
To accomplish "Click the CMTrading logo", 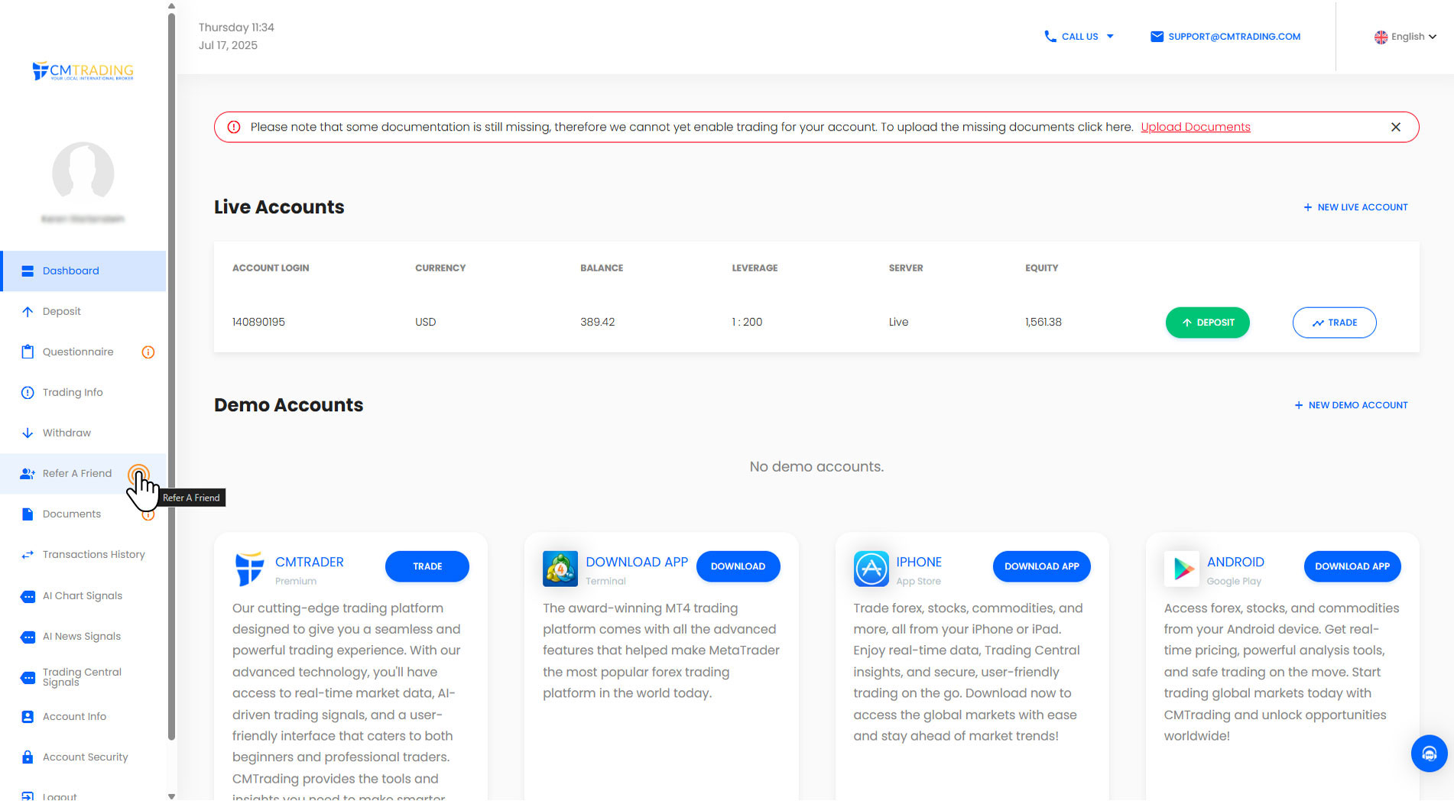I will pos(83,71).
